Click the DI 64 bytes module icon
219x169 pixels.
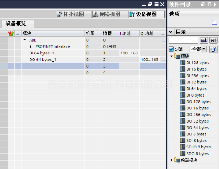182,89
